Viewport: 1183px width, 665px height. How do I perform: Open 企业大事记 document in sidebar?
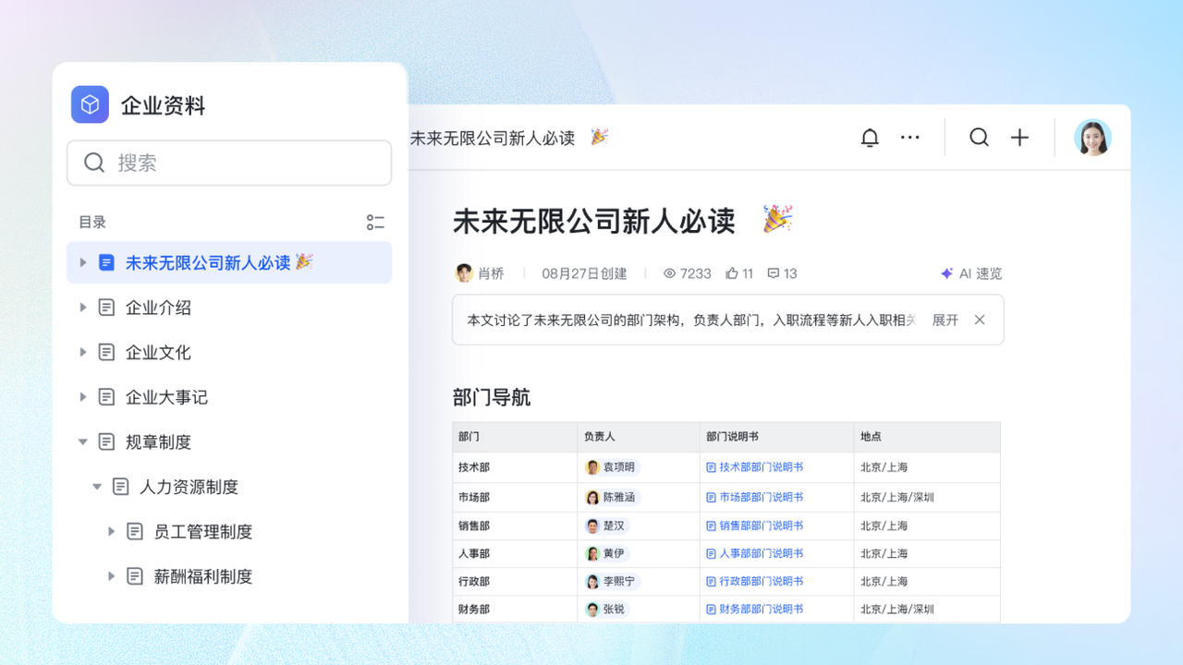[x=166, y=397]
